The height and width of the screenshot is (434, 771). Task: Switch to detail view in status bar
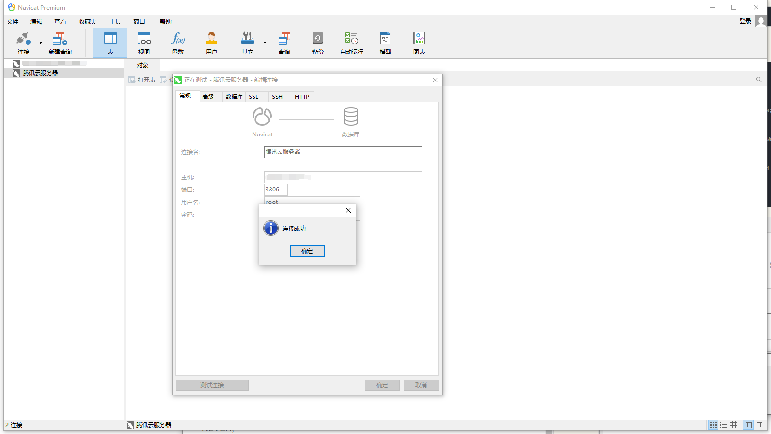(x=733, y=425)
